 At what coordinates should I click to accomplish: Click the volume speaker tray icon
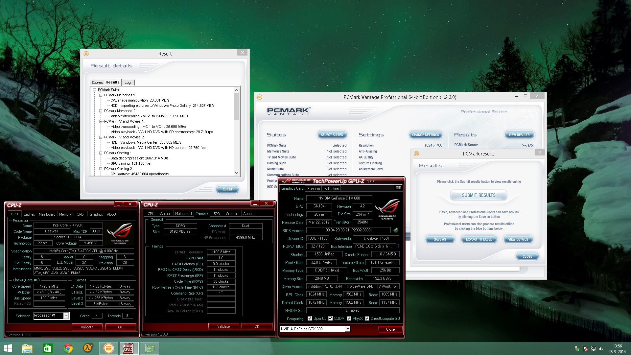point(601,349)
